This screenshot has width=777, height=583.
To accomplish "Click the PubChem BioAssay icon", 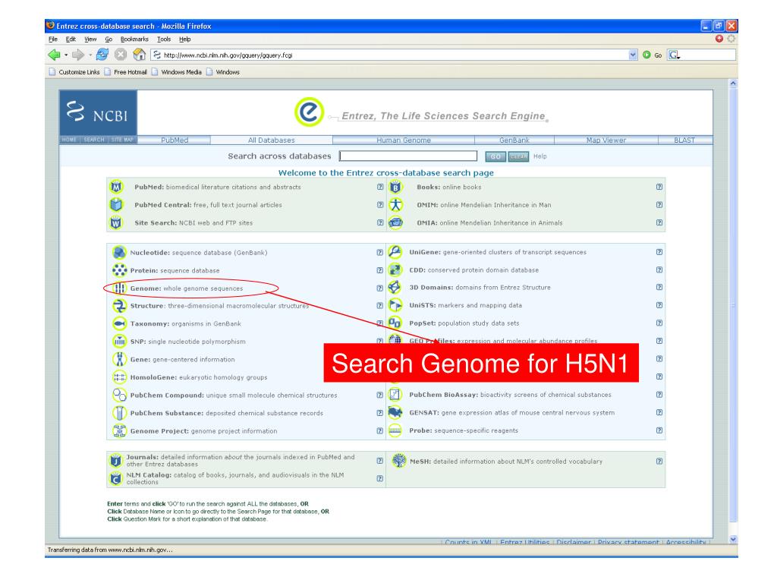I will [395, 395].
